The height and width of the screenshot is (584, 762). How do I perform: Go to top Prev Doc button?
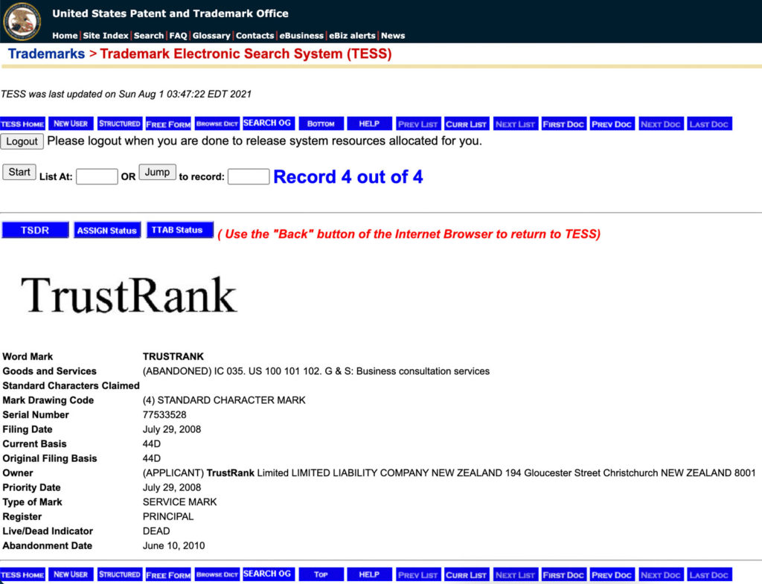pyautogui.click(x=612, y=124)
